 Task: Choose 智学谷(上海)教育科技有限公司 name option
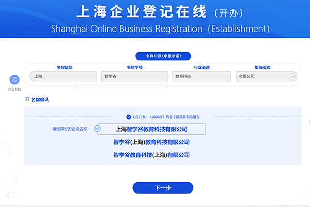click(x=151, y=142)
